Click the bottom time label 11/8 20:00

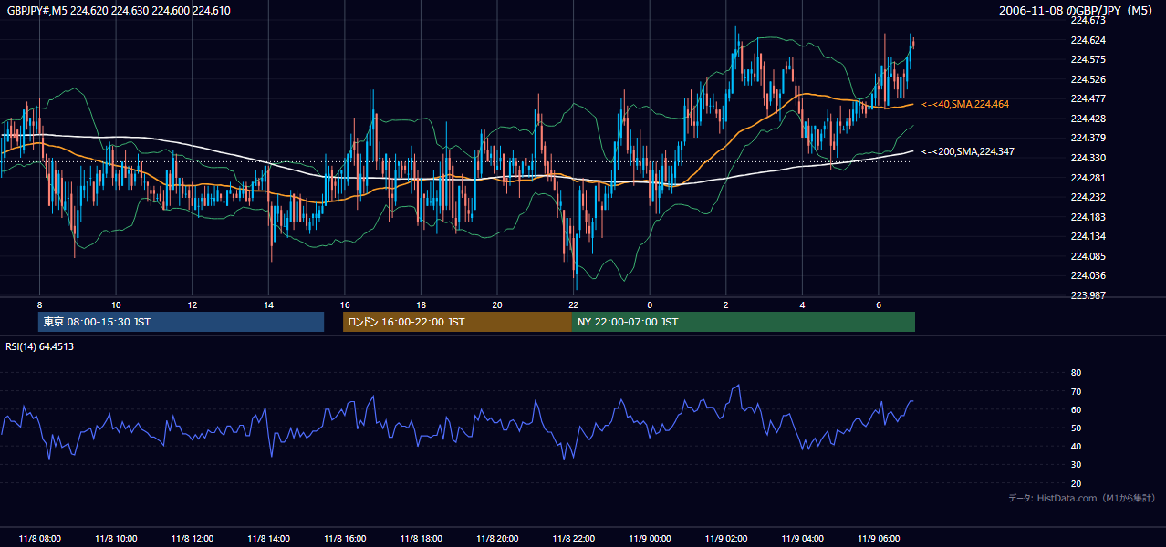point(496,539)
